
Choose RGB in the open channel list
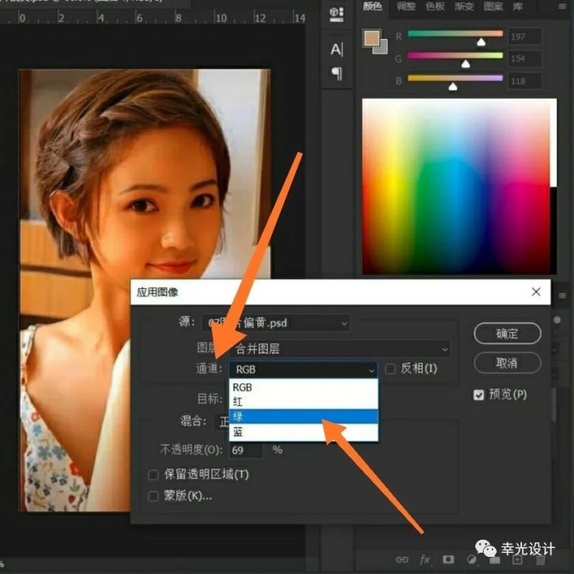point(304,387)
